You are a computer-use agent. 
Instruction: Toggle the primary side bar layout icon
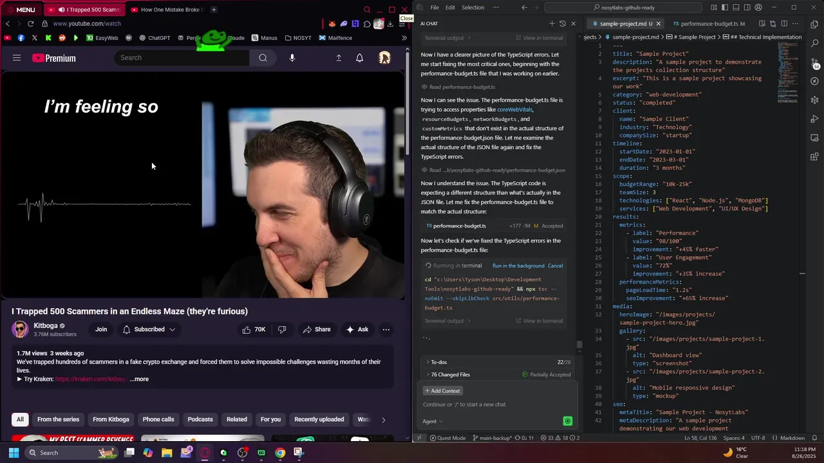[726, 8]
